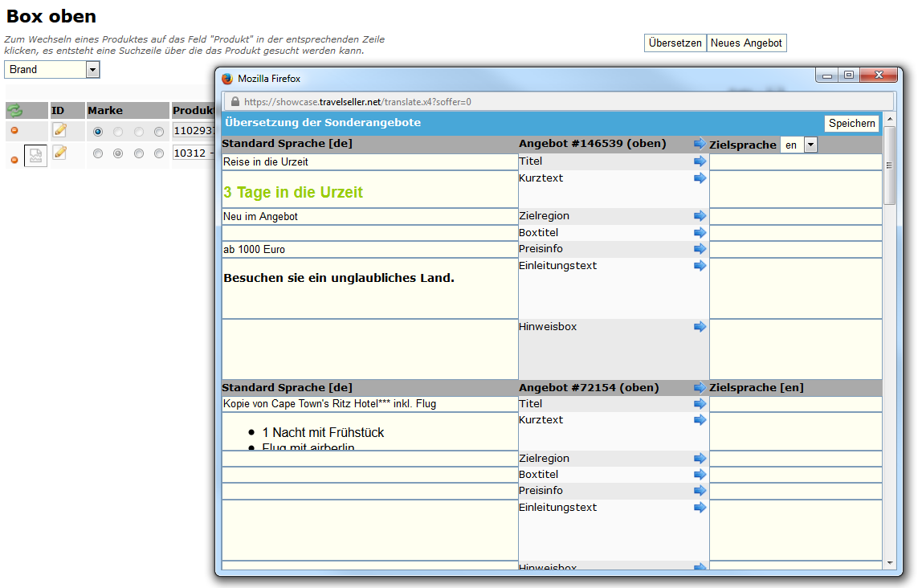Click the Neues Angebot button

746,43
